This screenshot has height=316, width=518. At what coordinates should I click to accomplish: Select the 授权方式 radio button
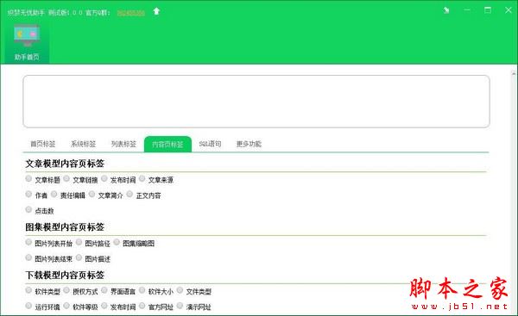click(66, 290)
